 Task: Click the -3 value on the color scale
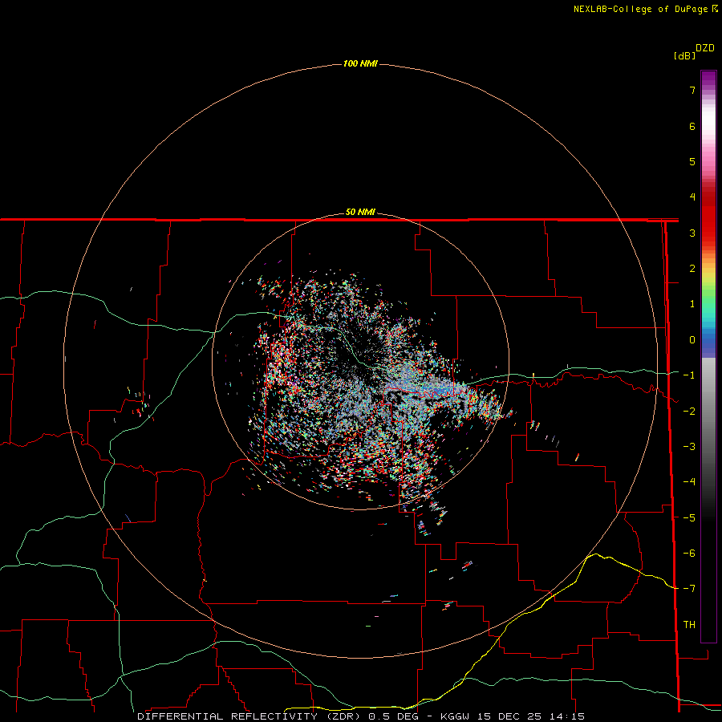[689, 447]
